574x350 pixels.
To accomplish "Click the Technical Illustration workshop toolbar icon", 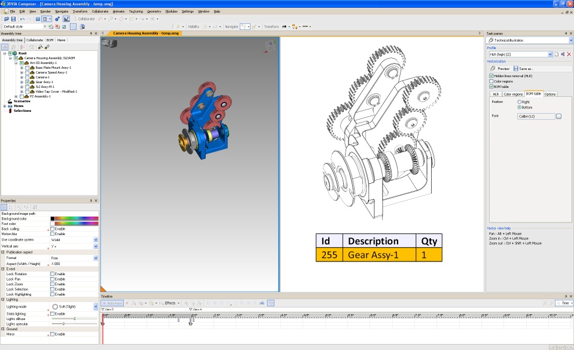I will pos(66,19).
